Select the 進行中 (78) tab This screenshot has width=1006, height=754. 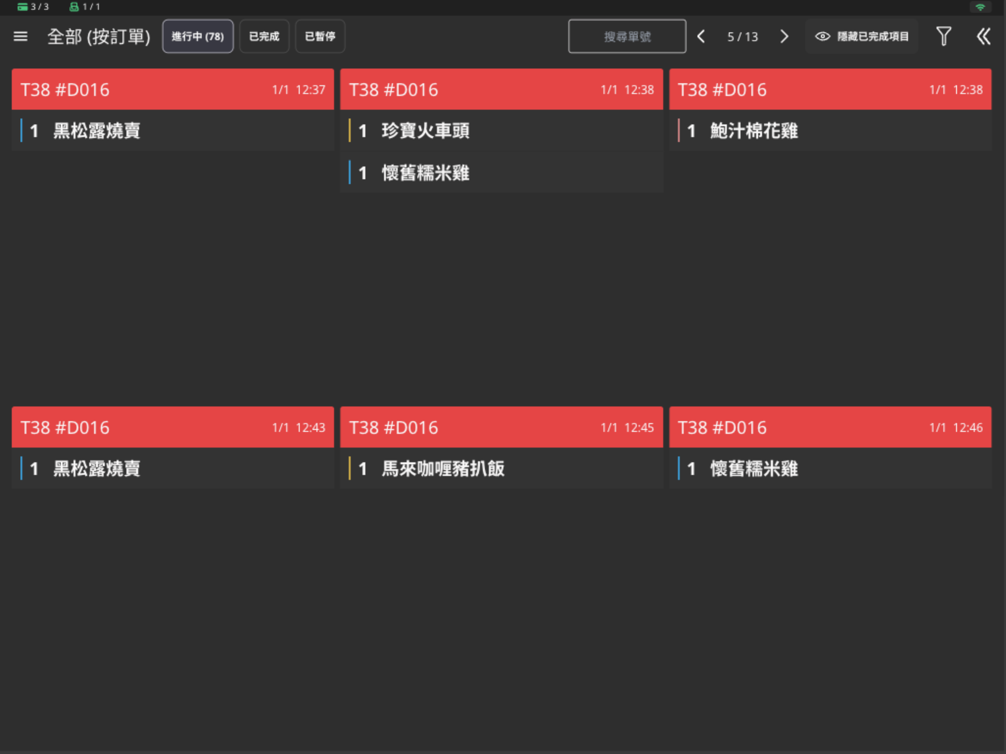tap(198, 36)
